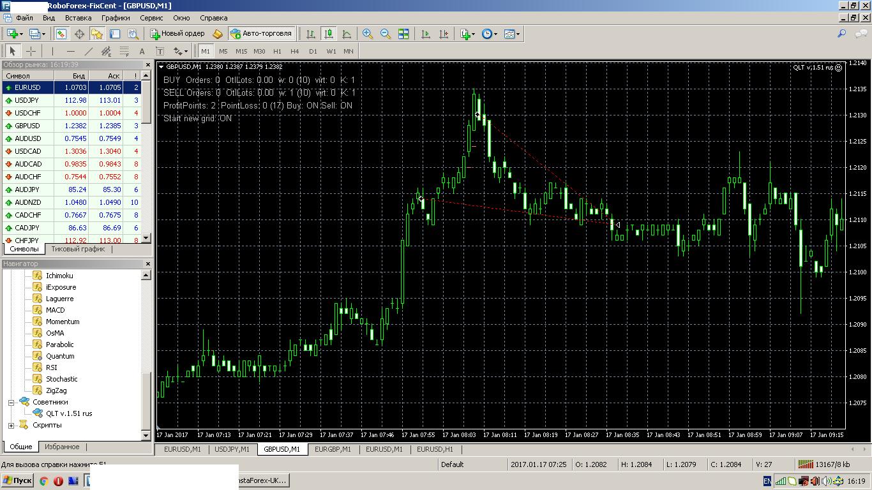Open the Сервис menu
This screenshot has height=490, width=872.
click(151, 18)
